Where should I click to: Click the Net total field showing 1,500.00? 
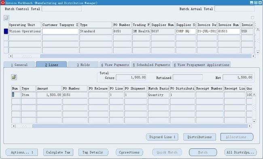coord(238,77)
